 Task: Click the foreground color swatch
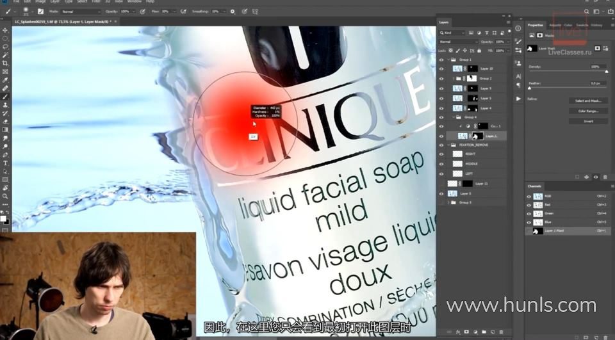(3, 218)
